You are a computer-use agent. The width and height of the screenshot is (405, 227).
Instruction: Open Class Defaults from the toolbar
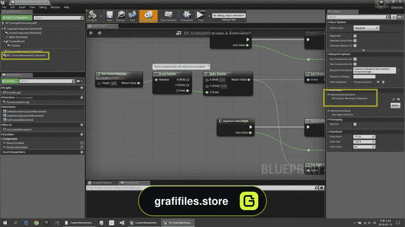tap(168, 16)
